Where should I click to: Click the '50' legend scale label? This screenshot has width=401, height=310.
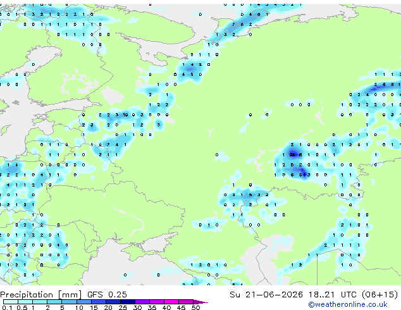[196, 307]
